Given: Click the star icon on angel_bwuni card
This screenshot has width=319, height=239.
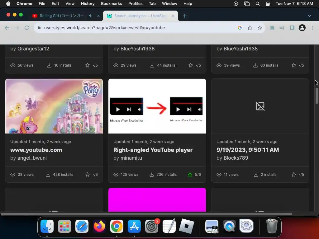Looking at the screenshot, I should pos(88,175).
